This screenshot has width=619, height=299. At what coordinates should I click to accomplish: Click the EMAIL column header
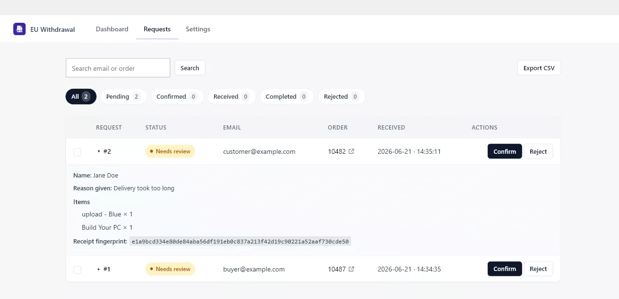pyautogui.click(x=232, y=127)
